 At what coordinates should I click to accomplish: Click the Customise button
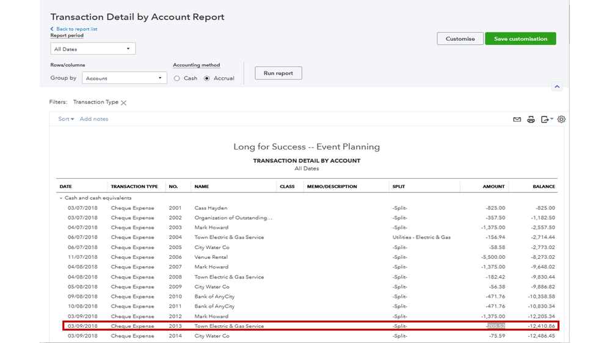460,39
